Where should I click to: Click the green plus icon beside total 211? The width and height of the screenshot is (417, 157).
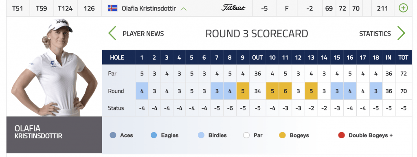403,8
